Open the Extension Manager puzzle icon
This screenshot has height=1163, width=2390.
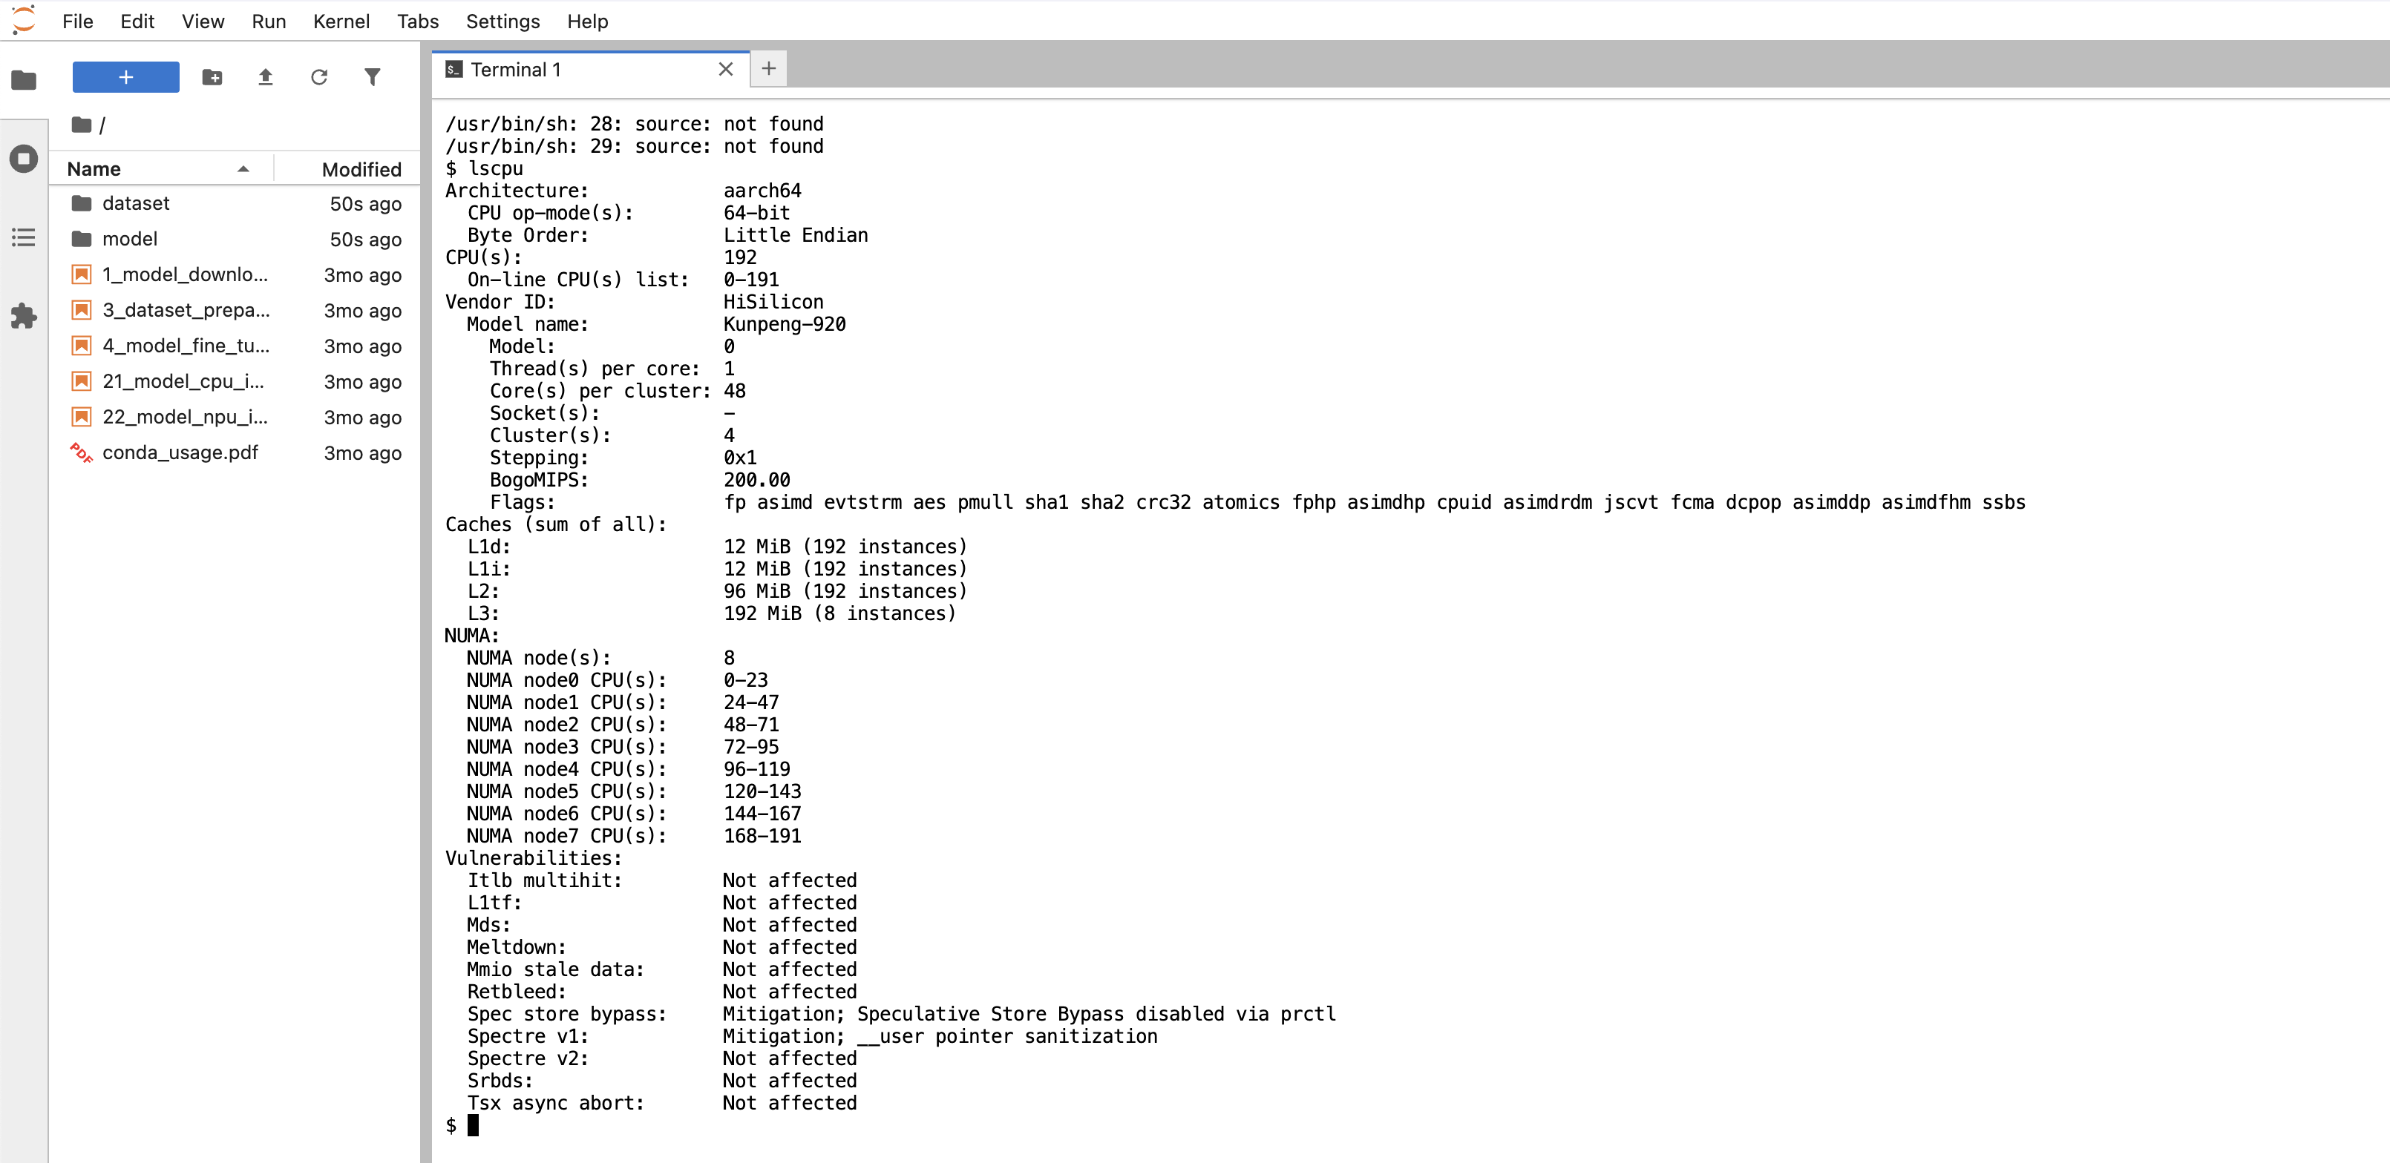[x=24, y=316]
